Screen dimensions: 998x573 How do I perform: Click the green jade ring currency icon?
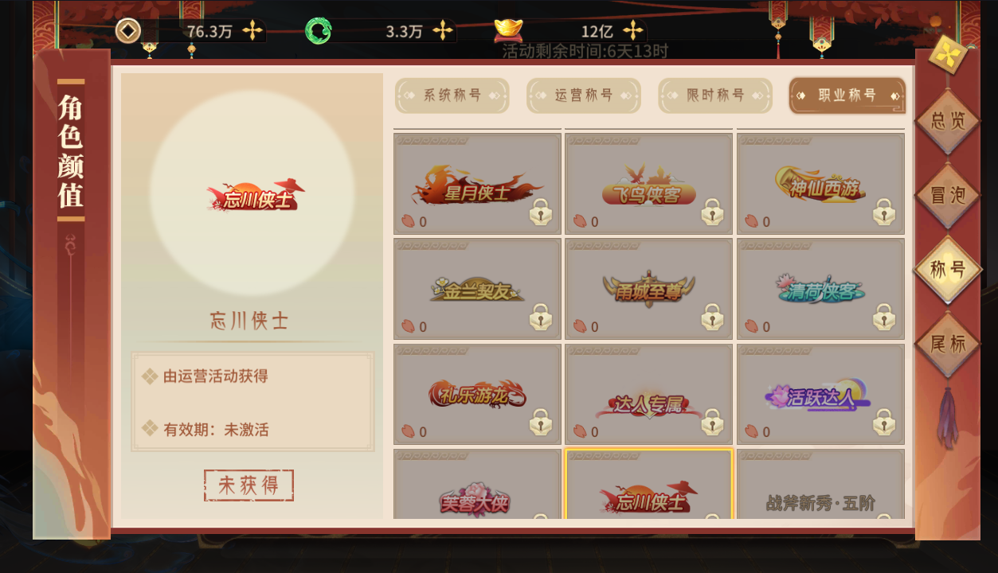(x=319, y=31)
